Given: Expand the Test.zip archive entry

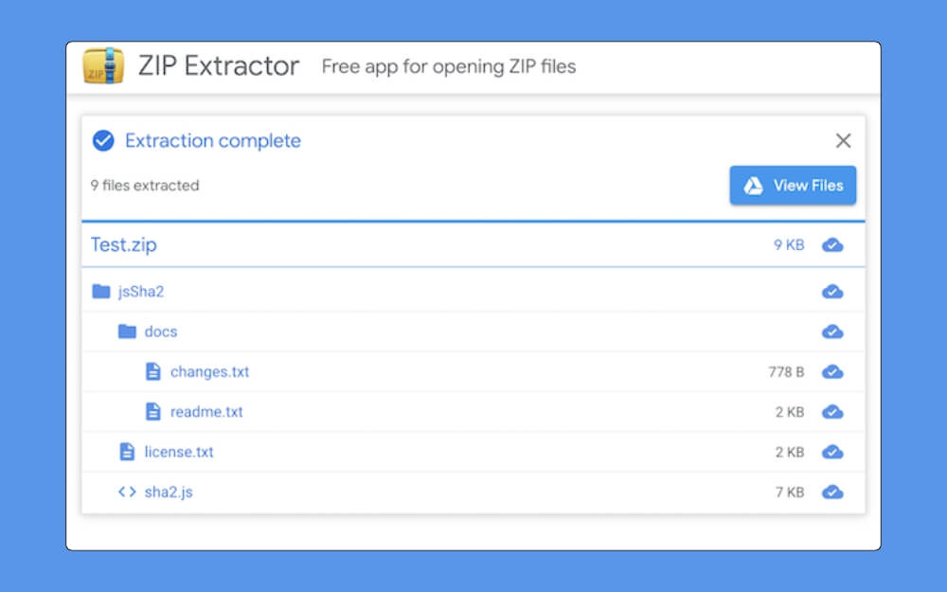Looking at the screenshot, I should pyautogui.click(x=123, y=244).
